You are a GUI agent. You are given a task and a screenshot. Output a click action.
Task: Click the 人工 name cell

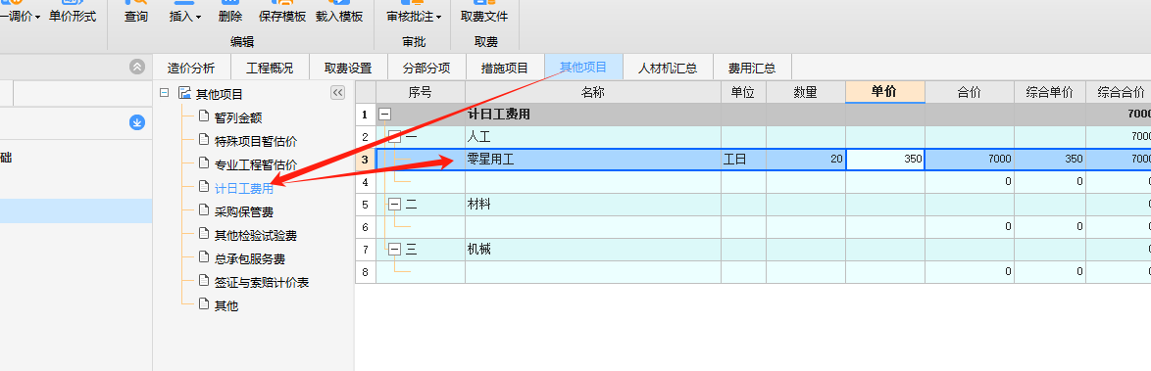click(593, 136)
